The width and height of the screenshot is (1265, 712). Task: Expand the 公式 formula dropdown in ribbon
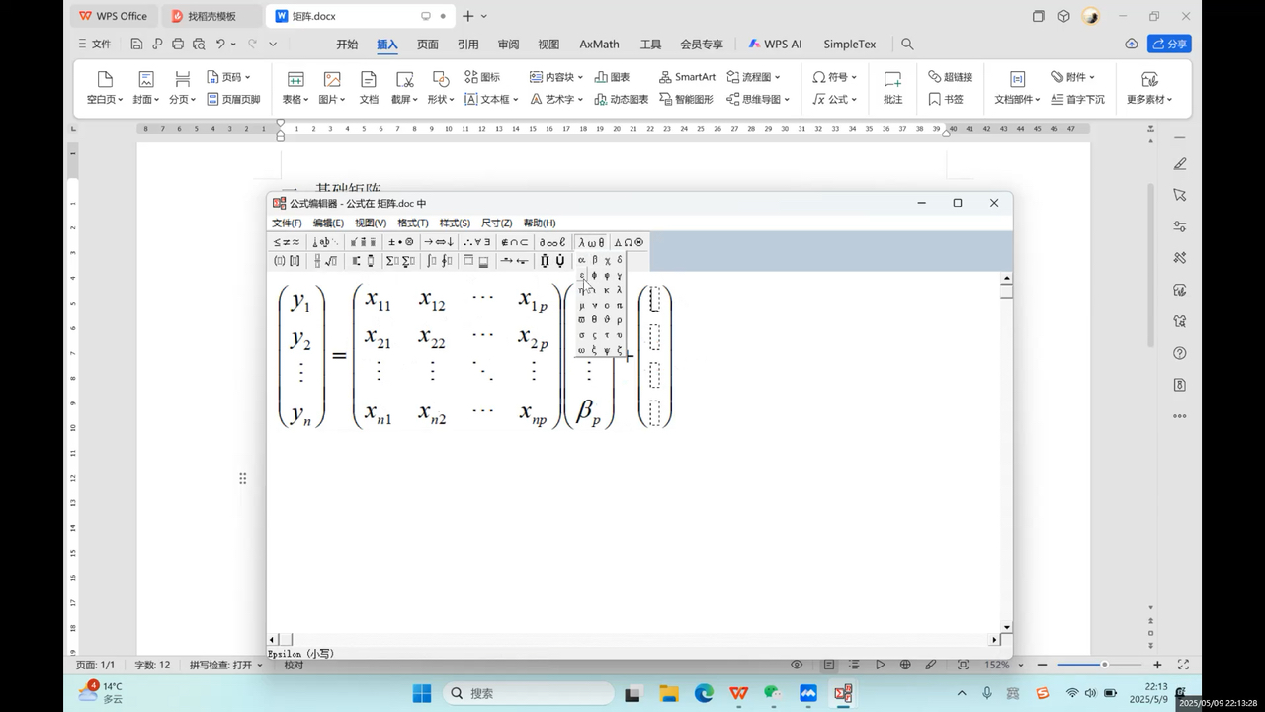pos(835,99)
